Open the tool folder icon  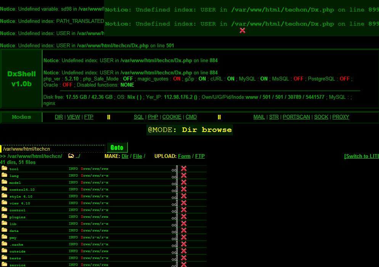click(5, 168)
